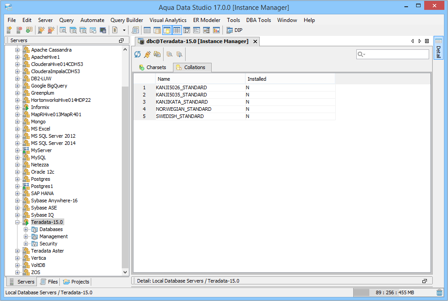Select the MS SQL Server 2014 entry
Screen dimensions: 448x301
coord(53,143)
